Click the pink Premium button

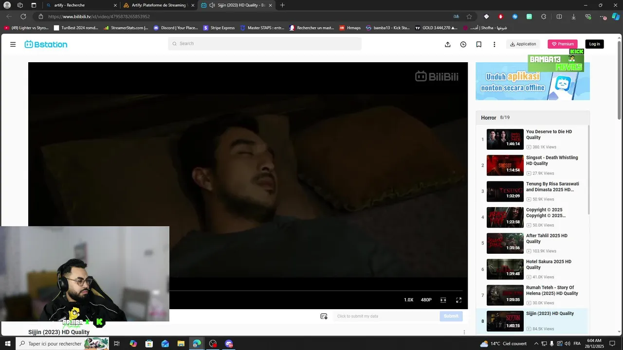click(563, 44)
